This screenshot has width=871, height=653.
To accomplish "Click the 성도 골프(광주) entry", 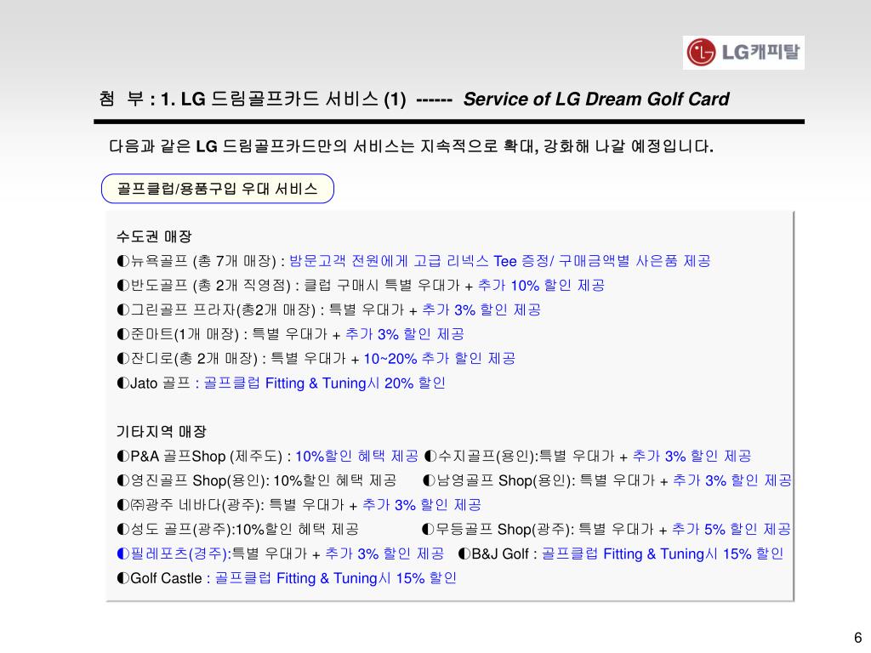I will pyautogui.click(x=238, y=529).
